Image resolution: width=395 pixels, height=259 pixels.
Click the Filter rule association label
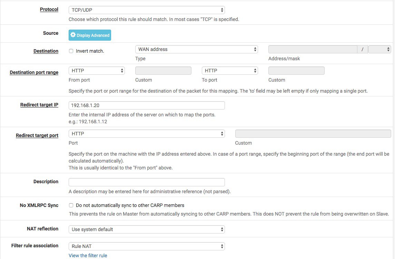tap(35, 246)
